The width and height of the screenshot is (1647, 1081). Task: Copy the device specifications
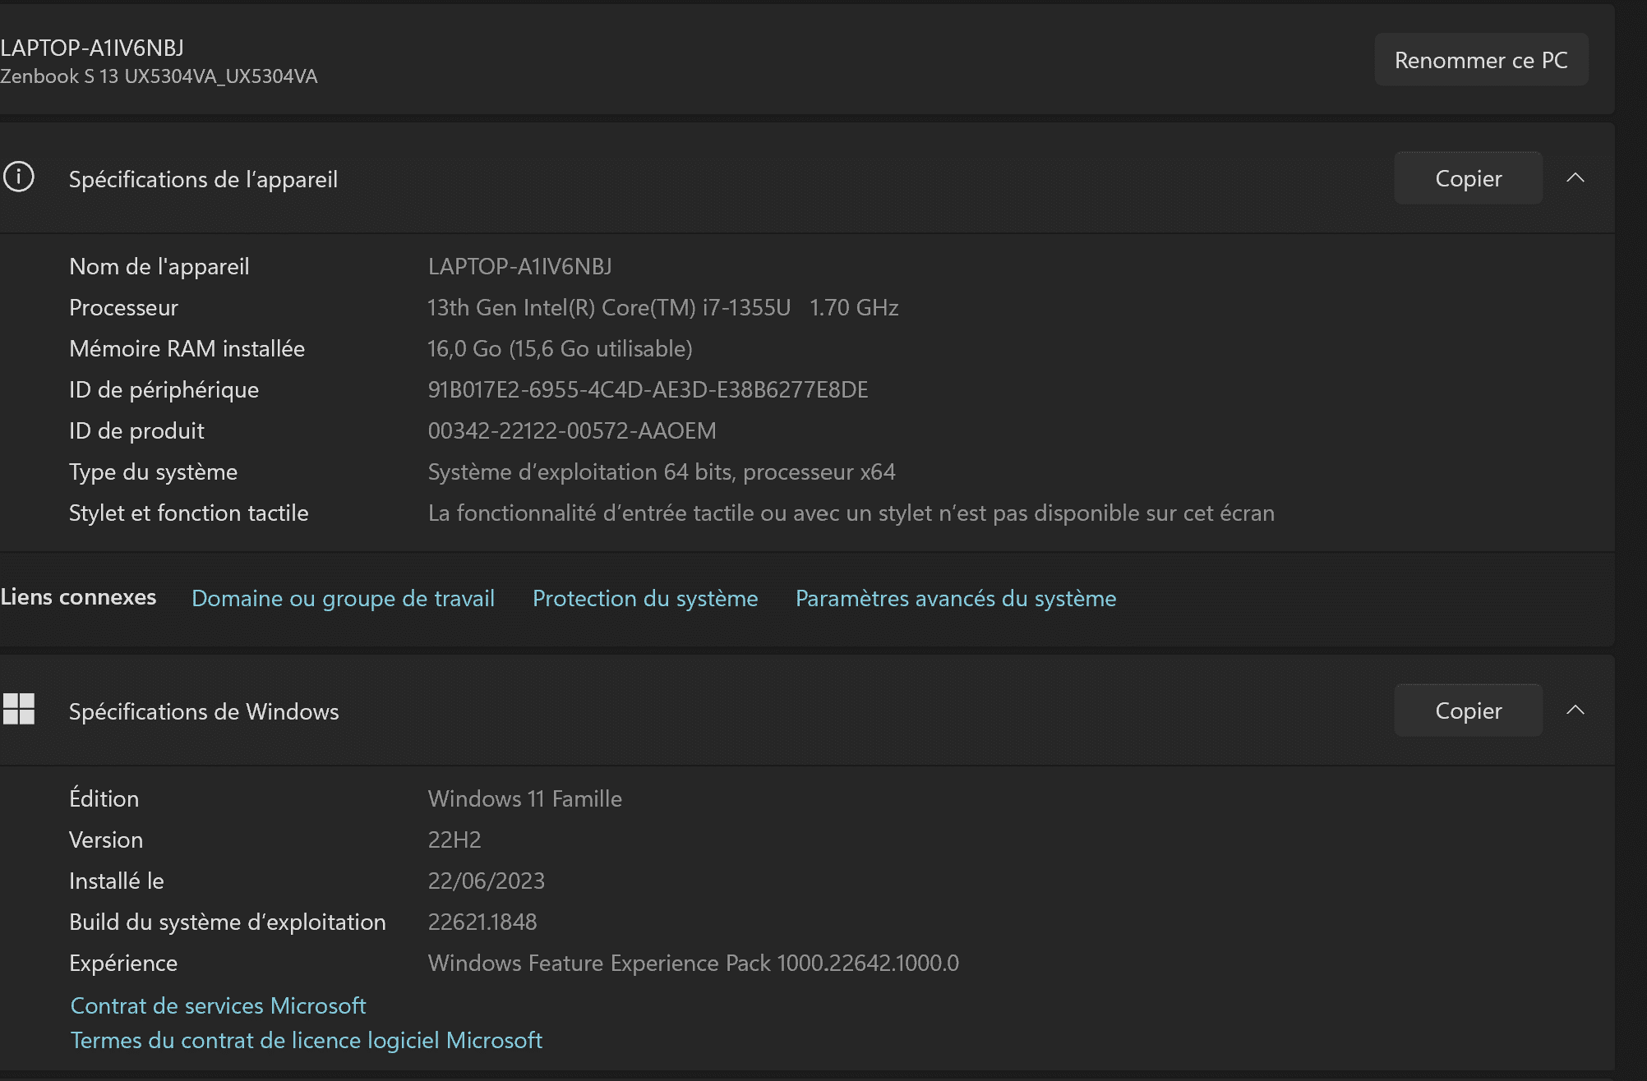point(1468,178)
